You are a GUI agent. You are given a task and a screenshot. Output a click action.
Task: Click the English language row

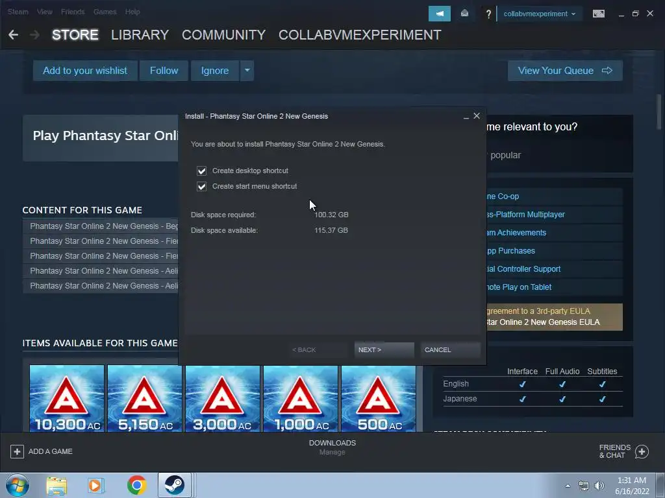(533, 384)
